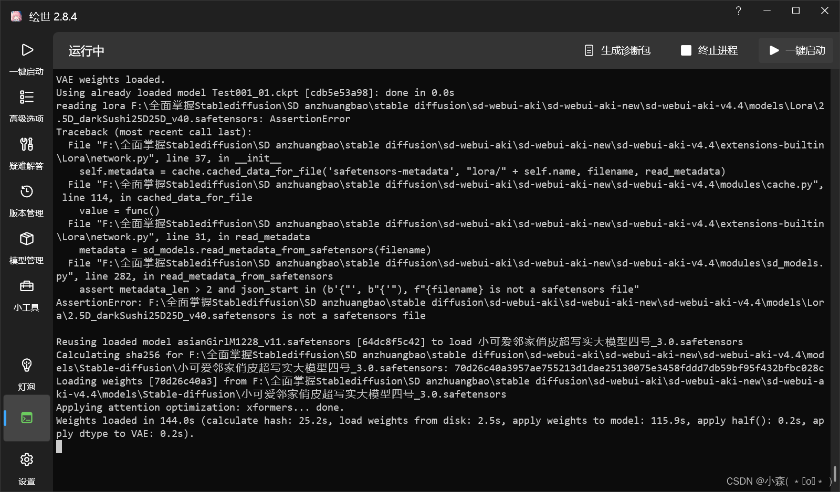Click 'Weights loaded in 144.0s' line
This screenshot has height=492, width=840.
coord(440,427)
